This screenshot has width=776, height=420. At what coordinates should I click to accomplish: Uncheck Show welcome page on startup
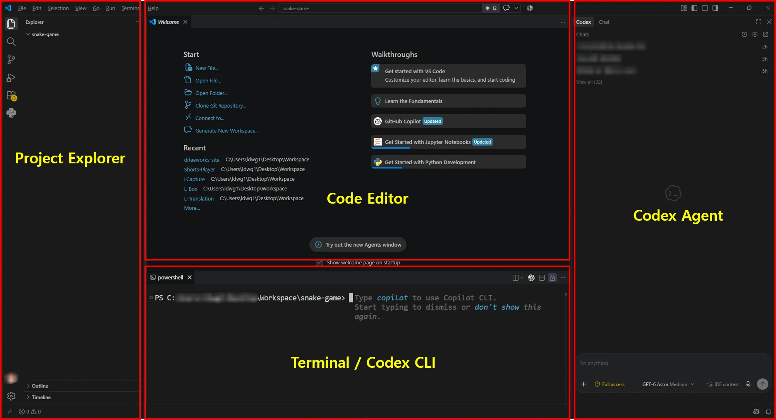click(319, 262)
